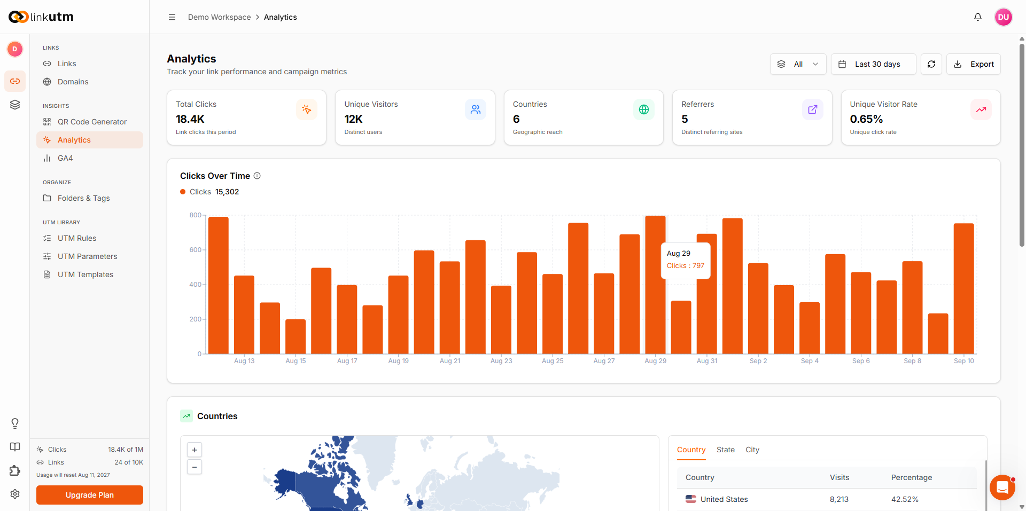Click the Aug 29 bar in chart

point(655,285)
